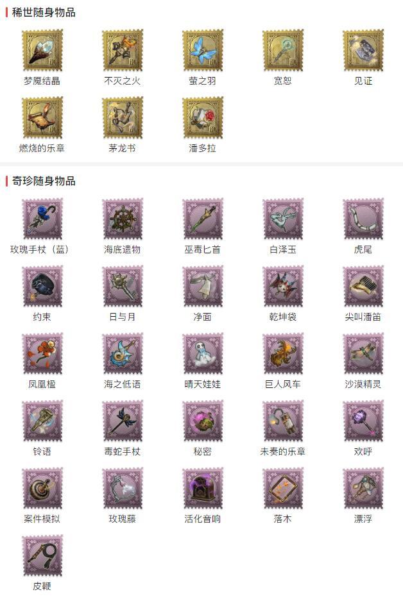
Task: Open the 未奏的乐章 label link
Action: point(283,451)
